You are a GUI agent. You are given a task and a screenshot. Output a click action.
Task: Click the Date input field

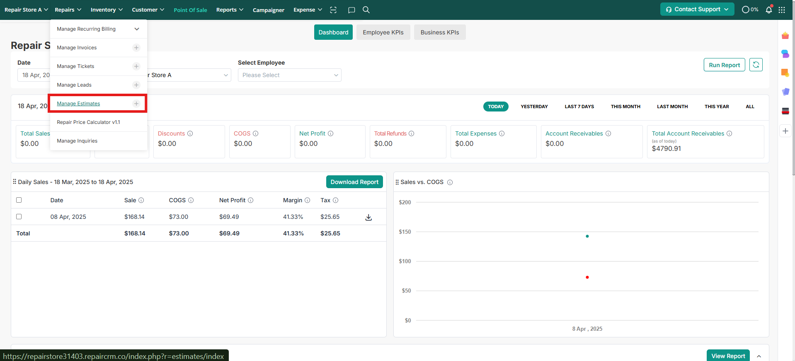[34, 75]
